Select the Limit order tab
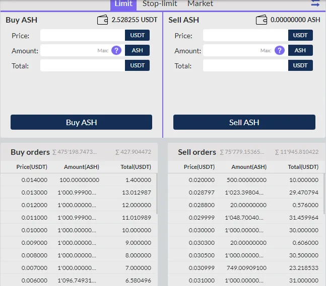 123,4
